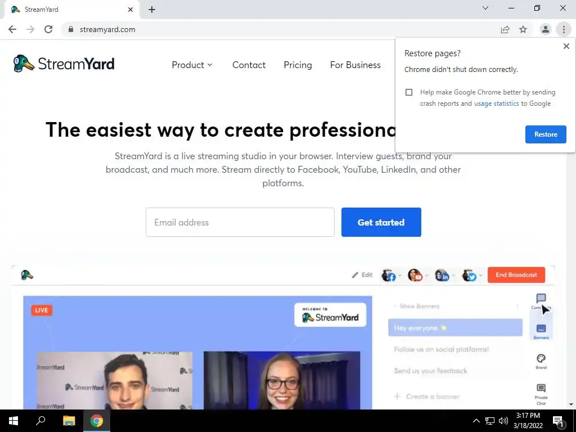
Task: Click the woman's video thumbnail
Action: pyautogui.click(x=282, y=380)
